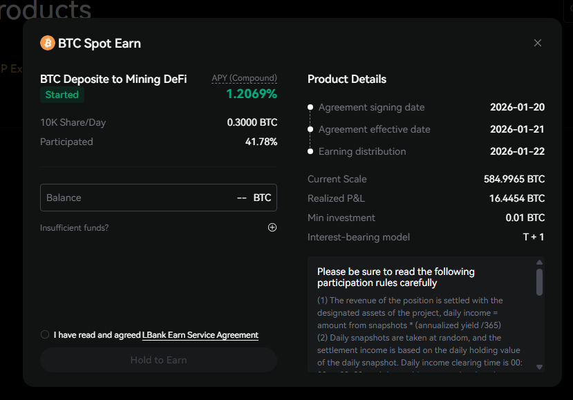Click the participation rules scrollbar thumb

point(539,281)
